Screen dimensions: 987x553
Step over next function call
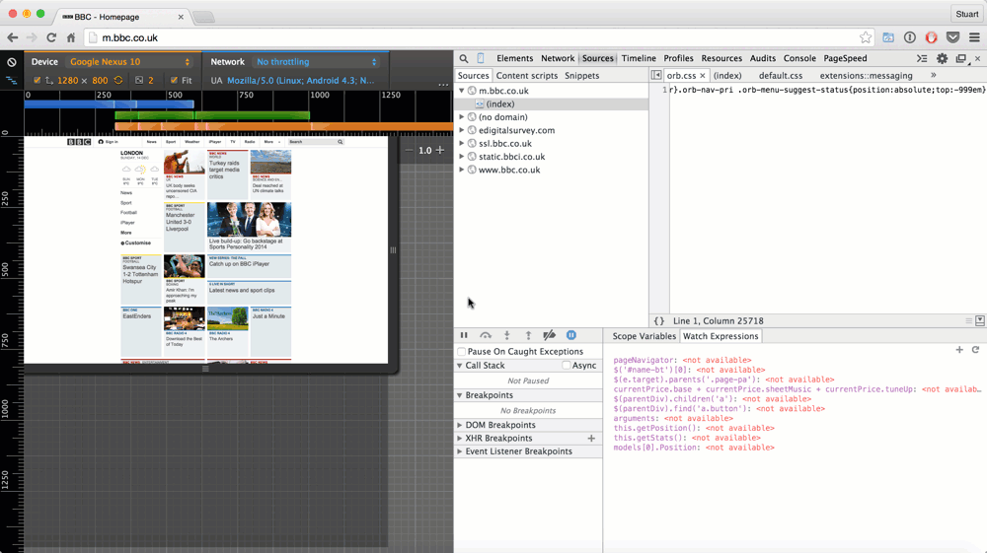(x=486, y=335)
